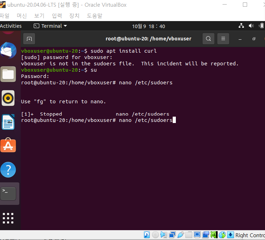Click the volume speaker tray icon
This screenshot has width=265, height=240.
coord(251,26)
